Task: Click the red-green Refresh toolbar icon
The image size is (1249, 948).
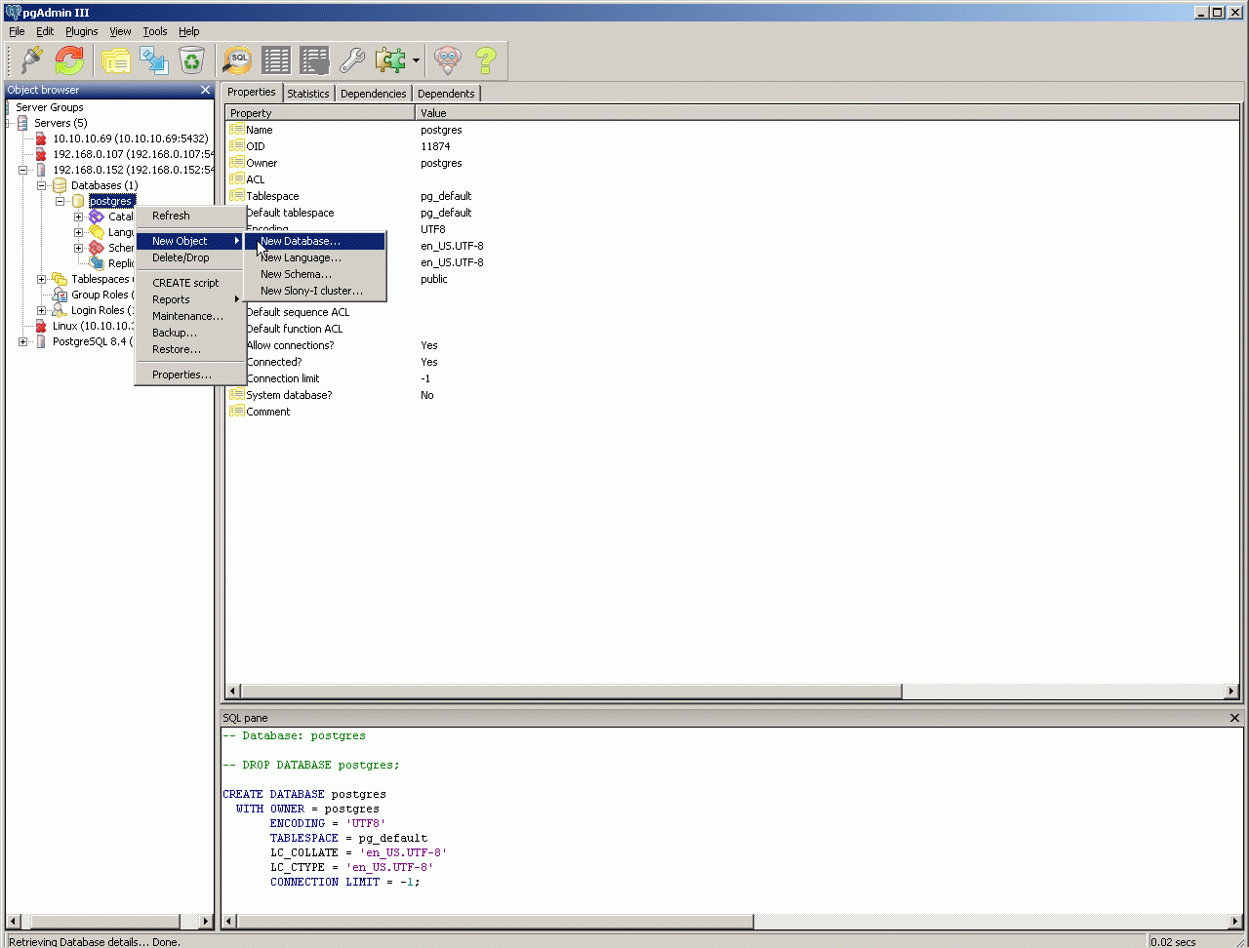Action: click(x=69, y=60)
